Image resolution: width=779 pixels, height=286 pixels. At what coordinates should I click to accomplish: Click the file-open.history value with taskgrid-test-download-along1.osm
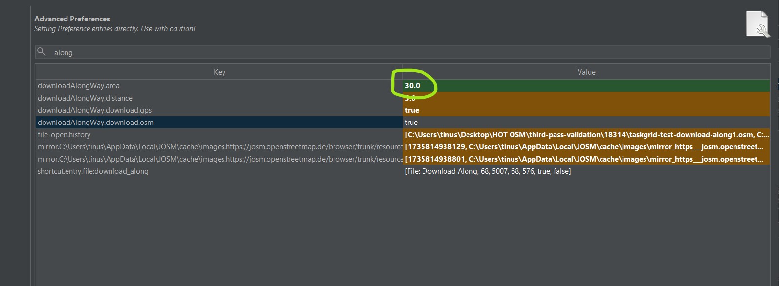click(x=586, y=135)
